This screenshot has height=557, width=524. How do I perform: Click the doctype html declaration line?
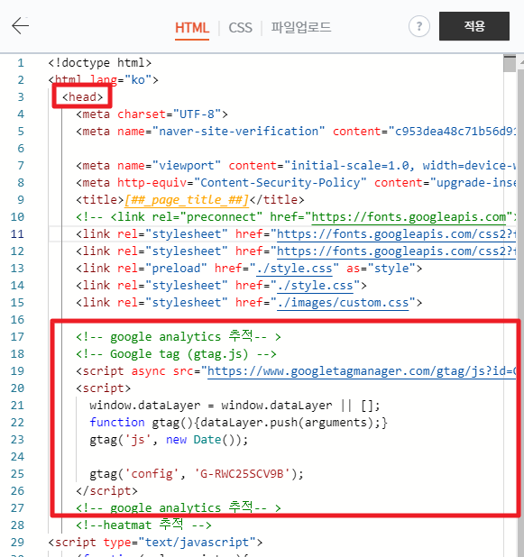[x=100, y=63]
